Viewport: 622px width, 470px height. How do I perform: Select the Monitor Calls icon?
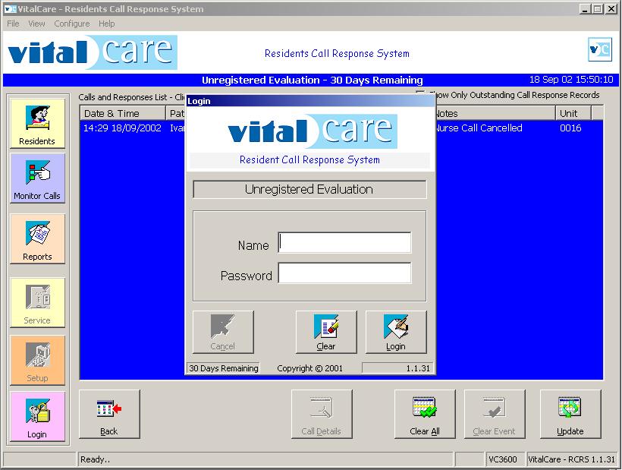coord(36,178)
